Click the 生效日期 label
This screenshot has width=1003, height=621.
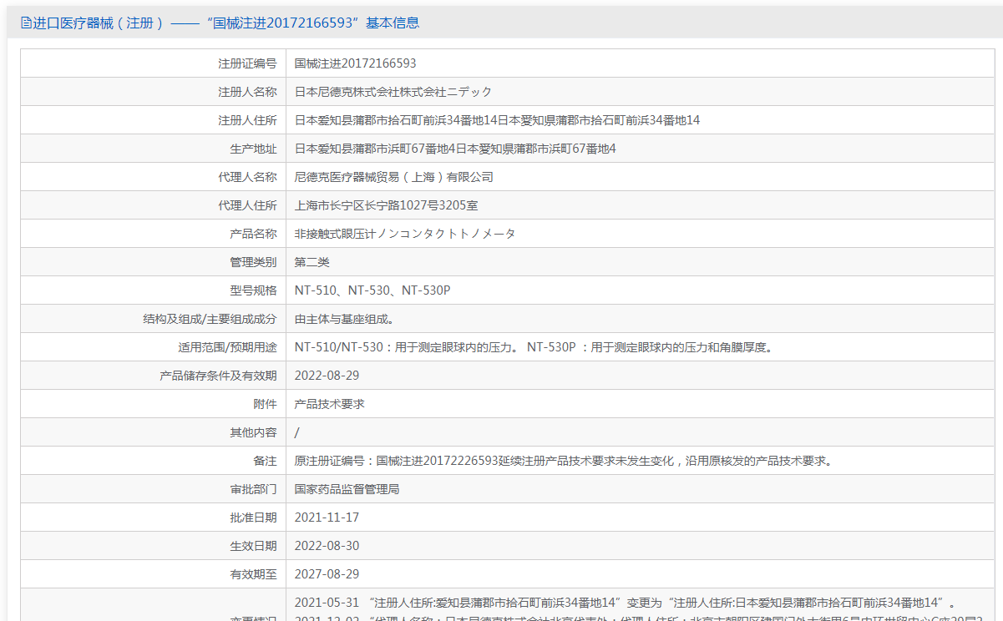(x=253, y=546)
